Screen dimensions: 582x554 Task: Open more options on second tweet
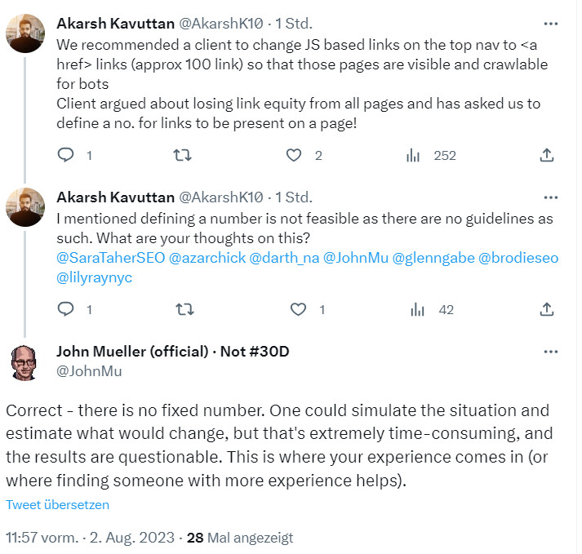pos(551,197)
